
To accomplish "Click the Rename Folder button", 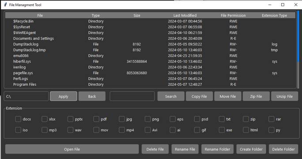I will (x=217, y=149).
